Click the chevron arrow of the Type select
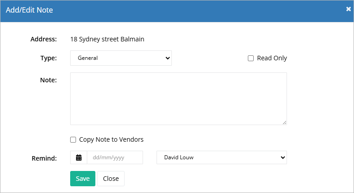354x193 pixels. (x=167, y=58)
